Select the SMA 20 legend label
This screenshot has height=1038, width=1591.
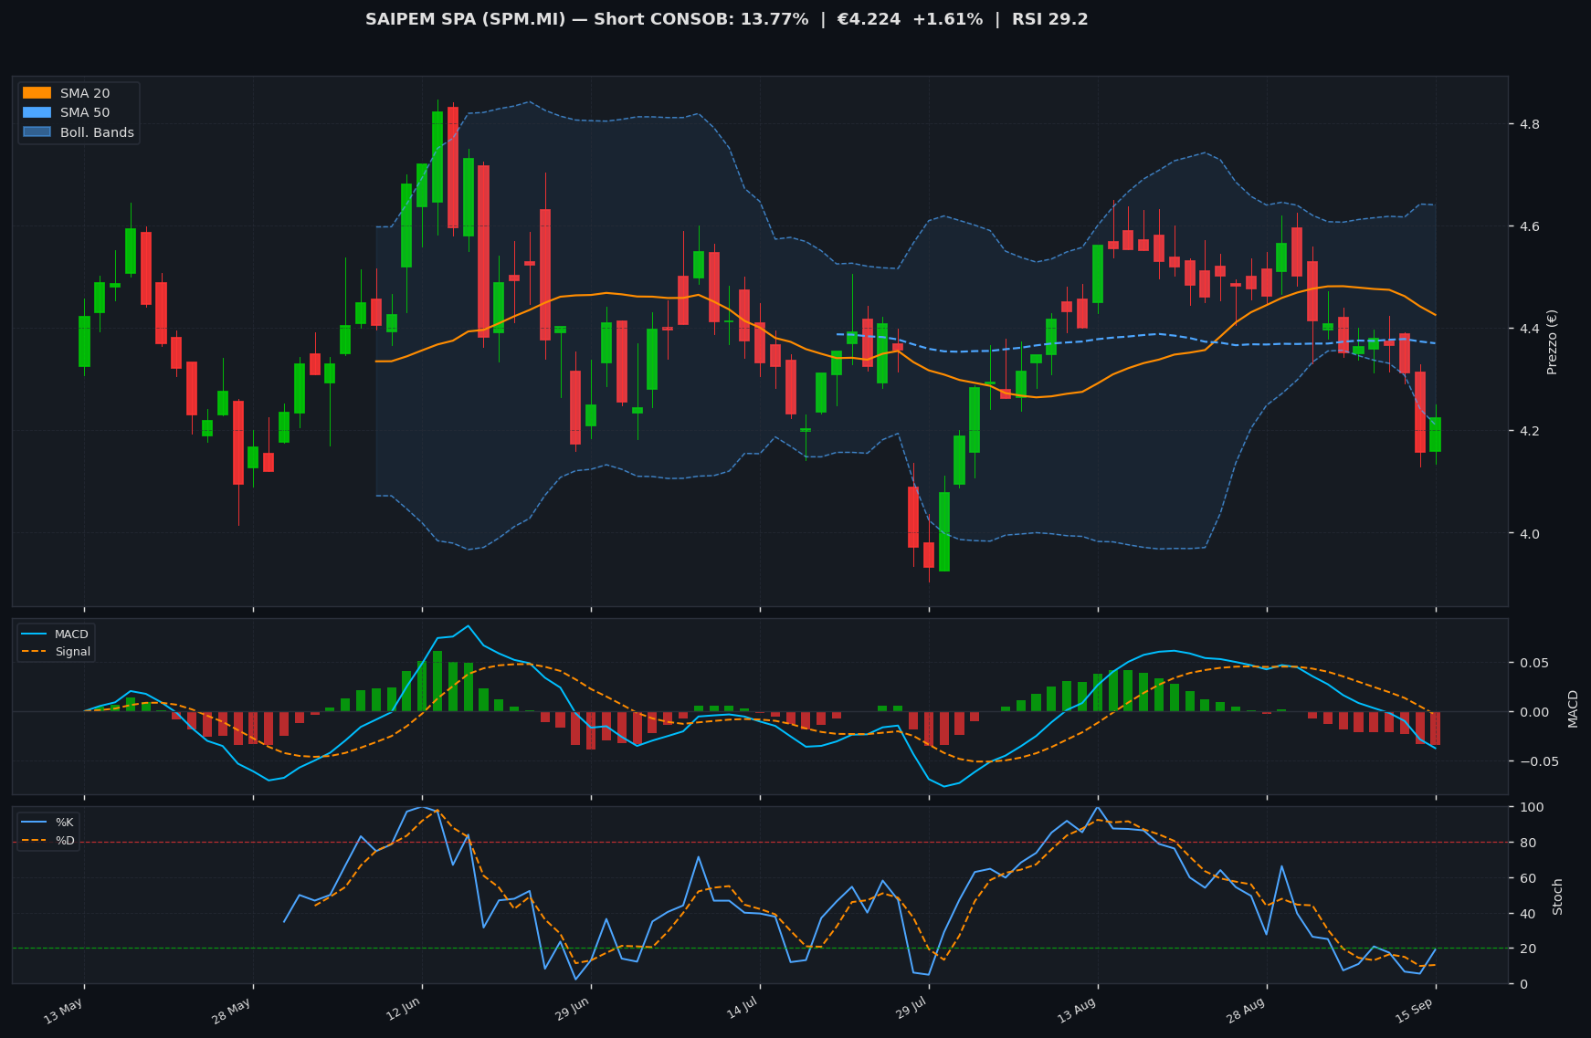[x=85, y=93]
